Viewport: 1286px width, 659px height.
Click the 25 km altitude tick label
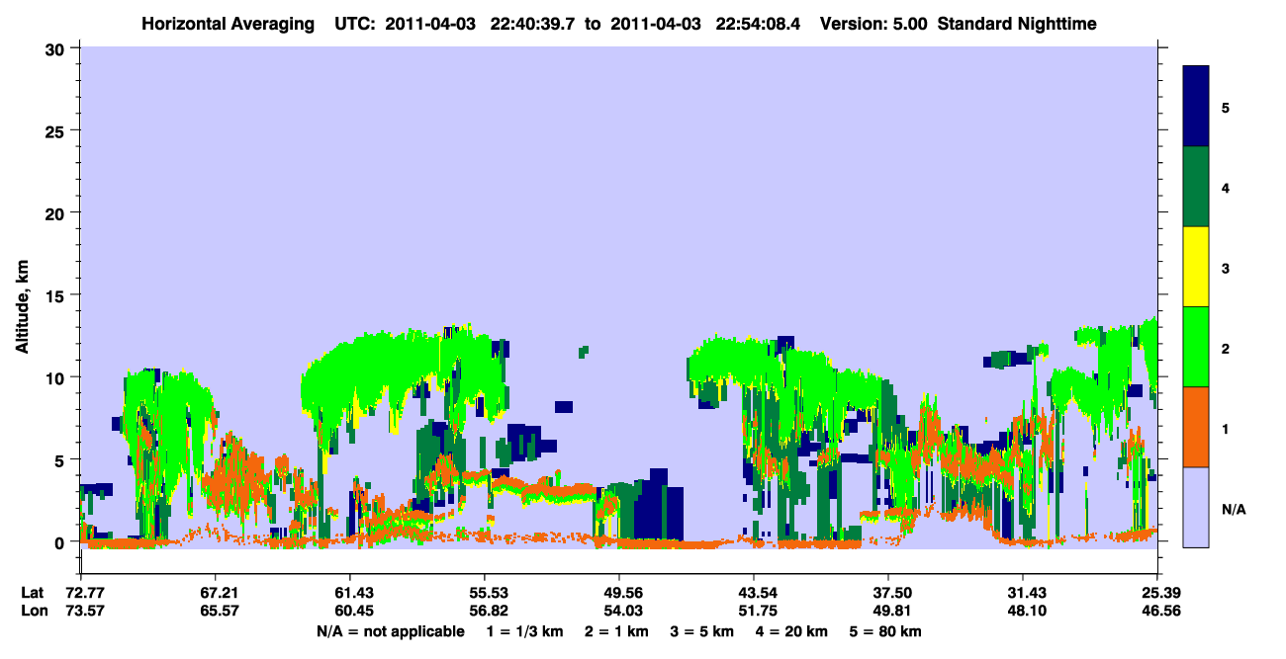coord(57,130)
